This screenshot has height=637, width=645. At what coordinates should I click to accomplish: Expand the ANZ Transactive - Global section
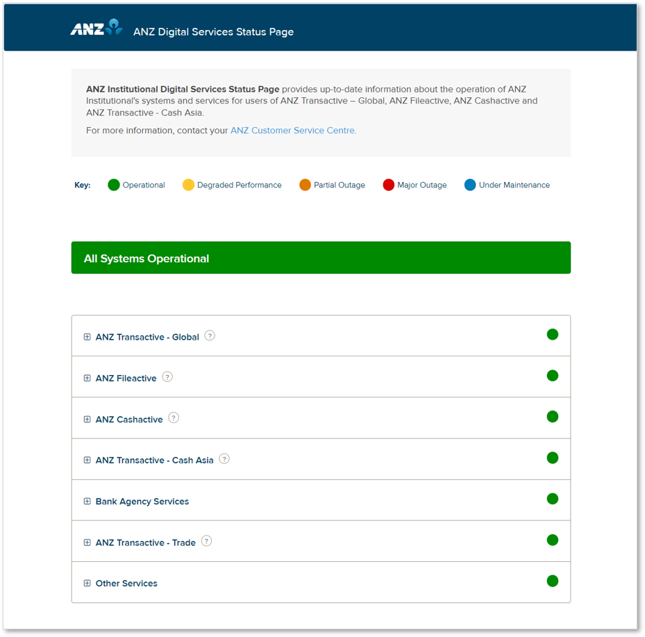[x=87, y=337]
